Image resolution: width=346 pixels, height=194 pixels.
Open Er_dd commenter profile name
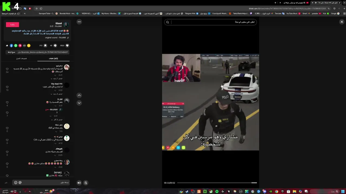60,99
